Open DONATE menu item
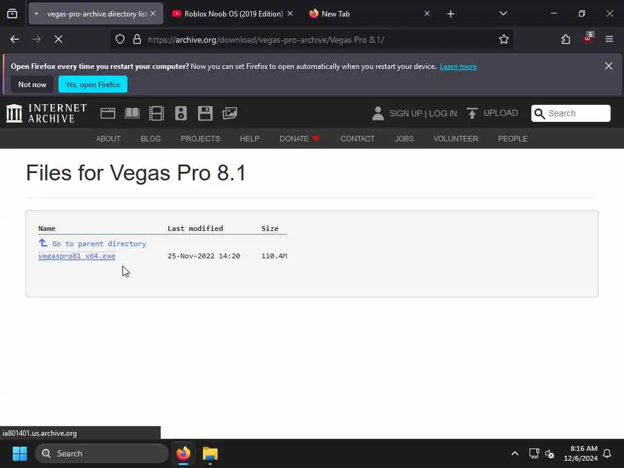Viewport: 624px width, 468px height. click(299, 138)
